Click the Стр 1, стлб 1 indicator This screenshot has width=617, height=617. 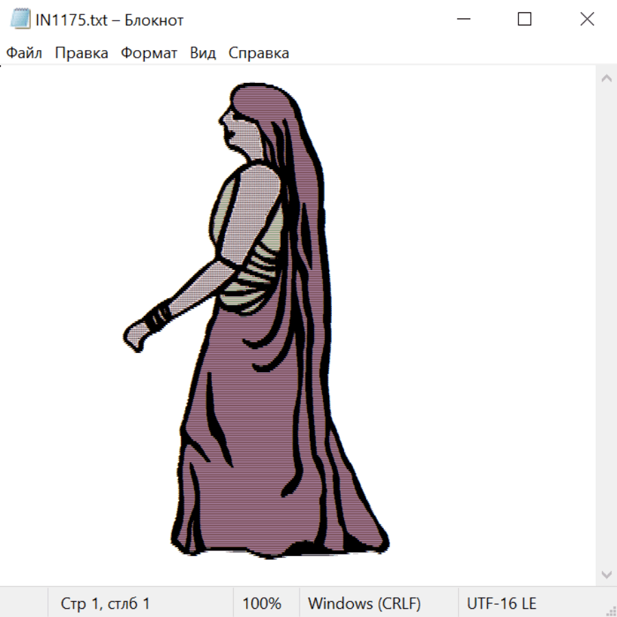click(x=106, y=603)
